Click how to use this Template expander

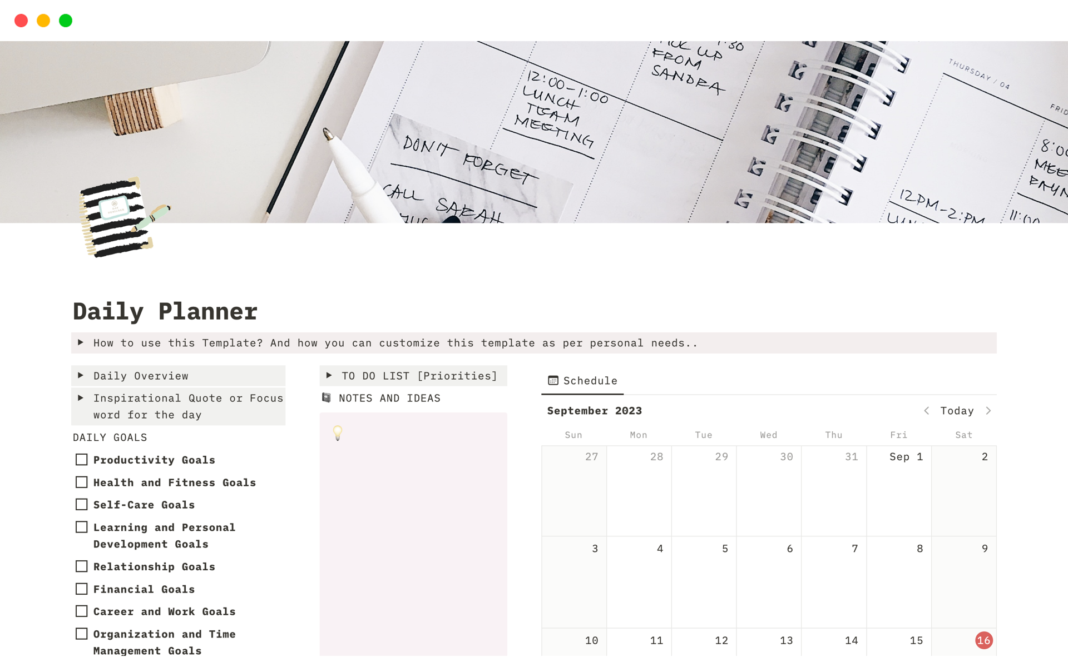[81, 342]
